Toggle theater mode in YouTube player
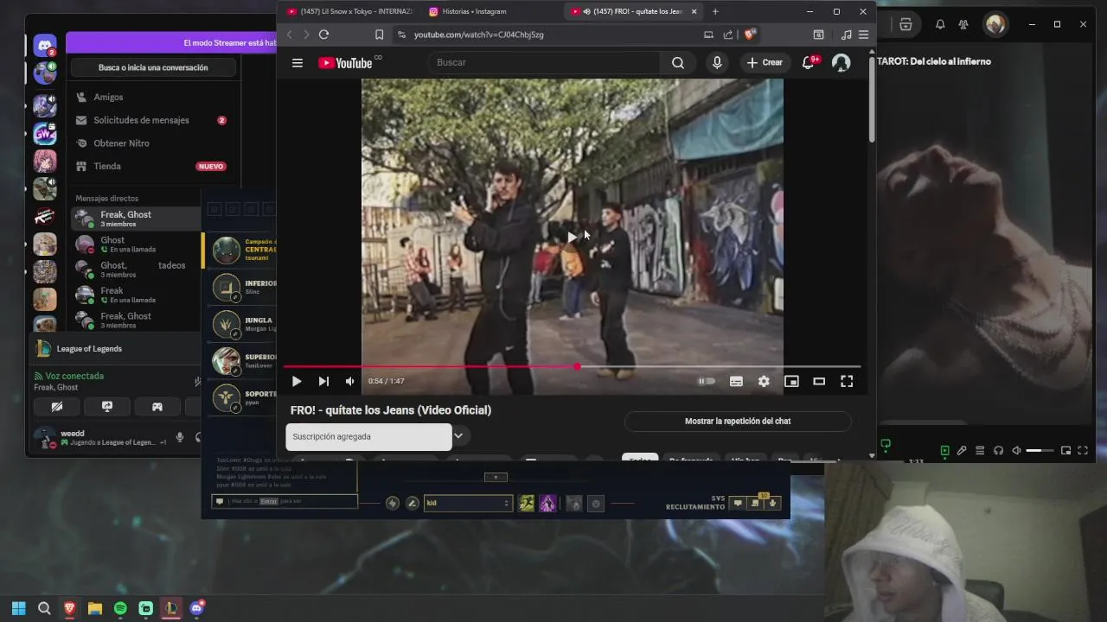The height and width of the screenshot is (622, 1107). pyautogui.click(x=819, y=381)
